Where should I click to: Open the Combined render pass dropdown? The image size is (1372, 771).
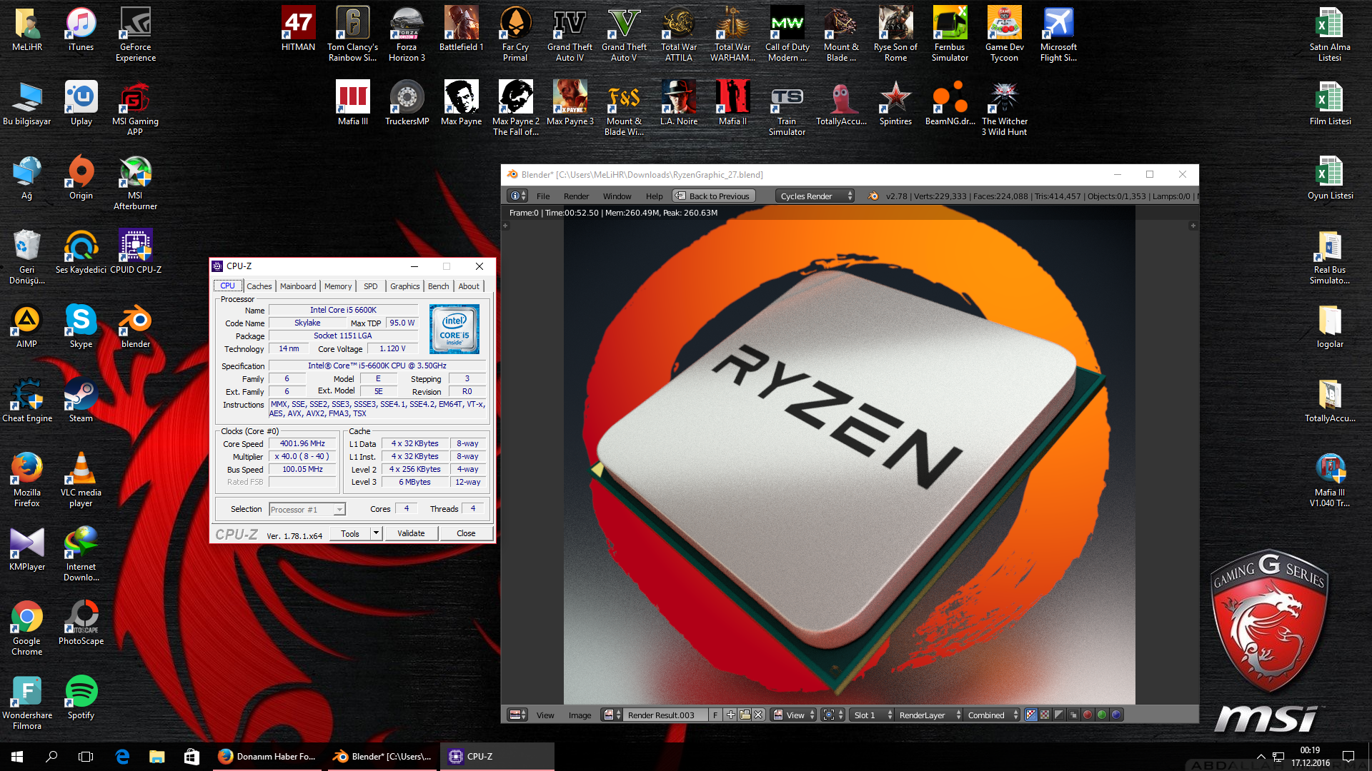[992, 715]
